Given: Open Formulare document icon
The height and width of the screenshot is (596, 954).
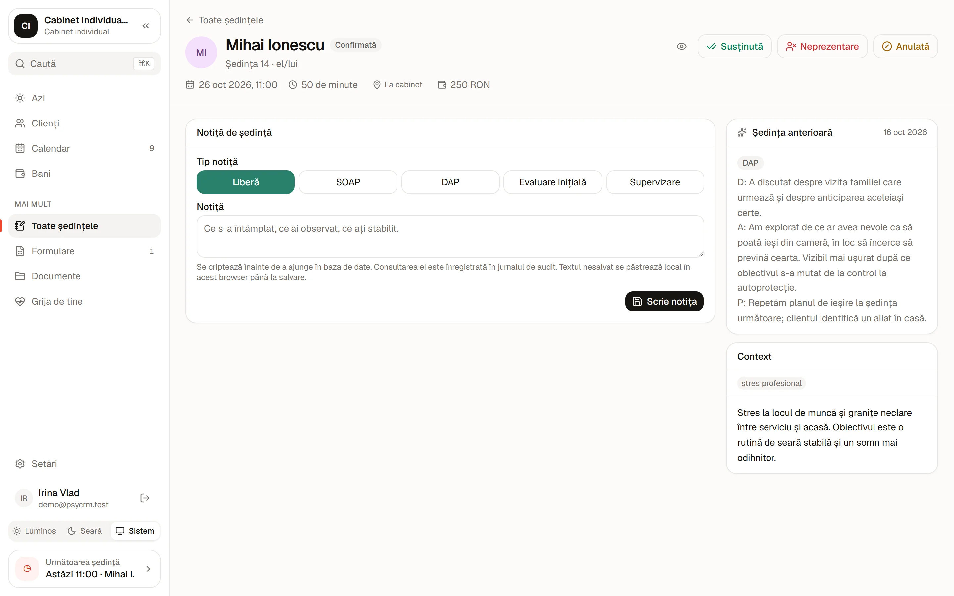Looking at the screenshot, I should click(x=20, y=251).
